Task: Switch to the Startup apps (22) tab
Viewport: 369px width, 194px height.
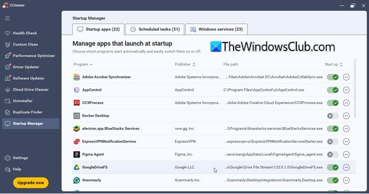Action: pos(99,29)
